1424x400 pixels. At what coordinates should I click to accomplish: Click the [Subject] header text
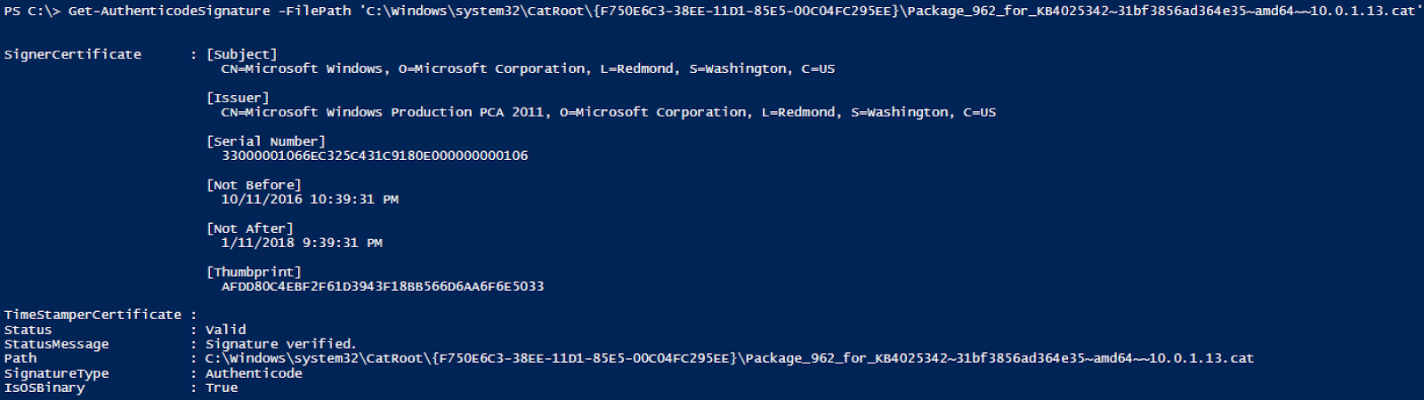[241, 54]
